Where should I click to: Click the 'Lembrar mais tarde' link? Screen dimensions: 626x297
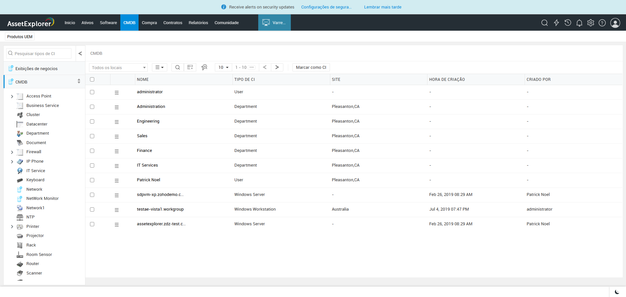[382, 7]
